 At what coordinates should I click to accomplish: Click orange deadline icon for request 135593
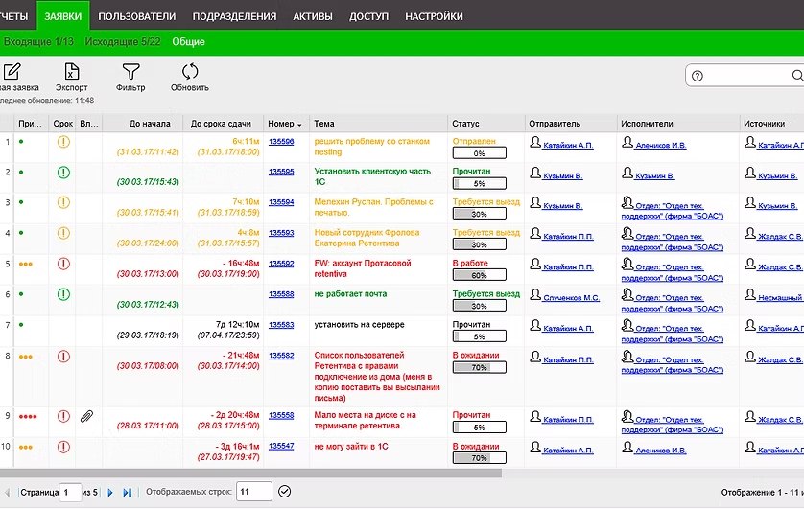click(x=63, y=234)
